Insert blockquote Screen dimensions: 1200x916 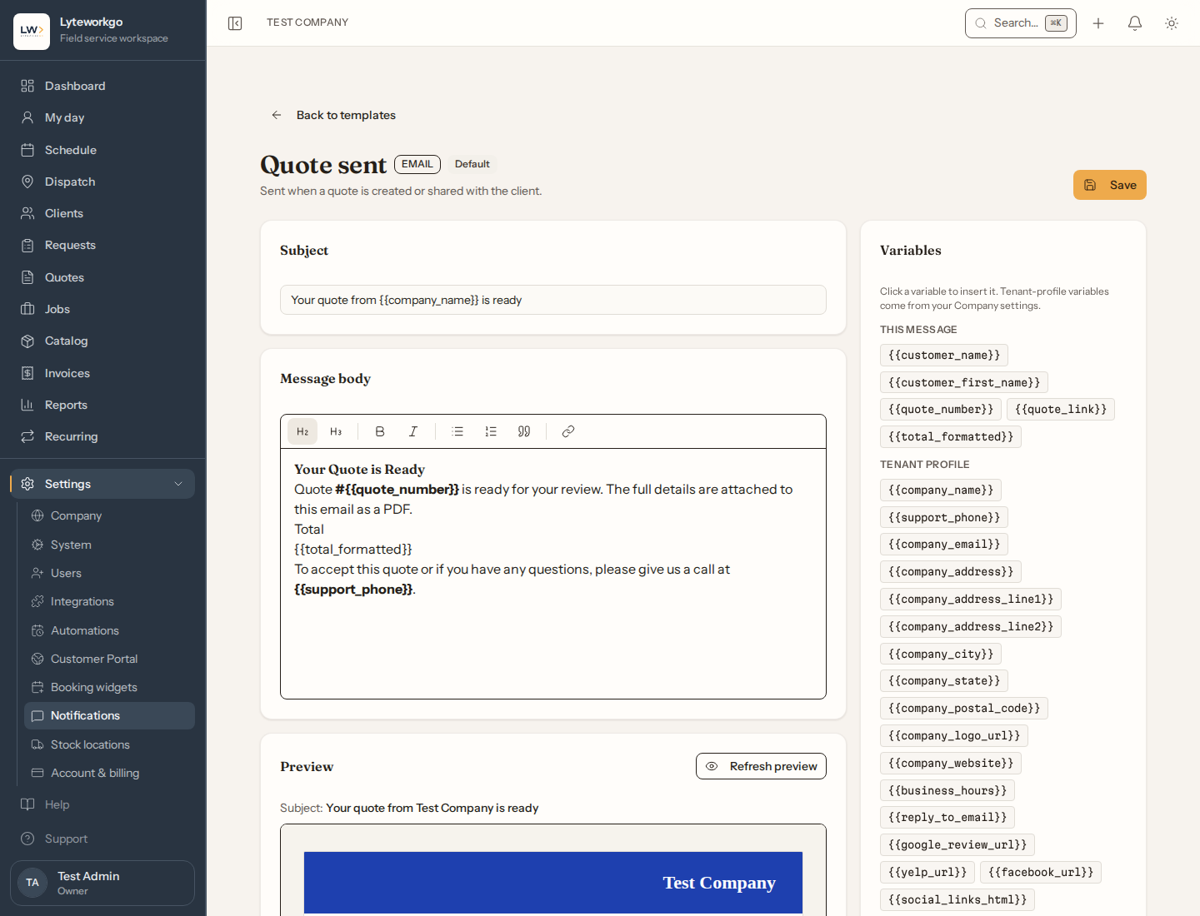tap(524, 431)
